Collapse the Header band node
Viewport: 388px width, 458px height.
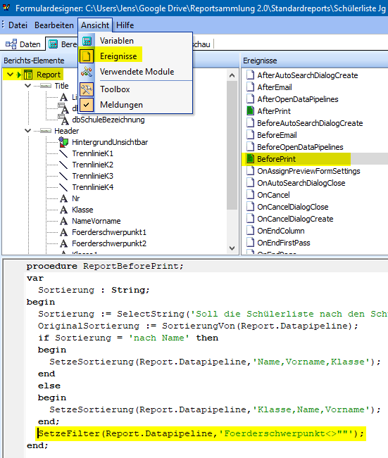tap(27, 131)
